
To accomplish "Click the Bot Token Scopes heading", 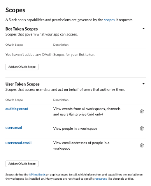I will coord(21,29).
